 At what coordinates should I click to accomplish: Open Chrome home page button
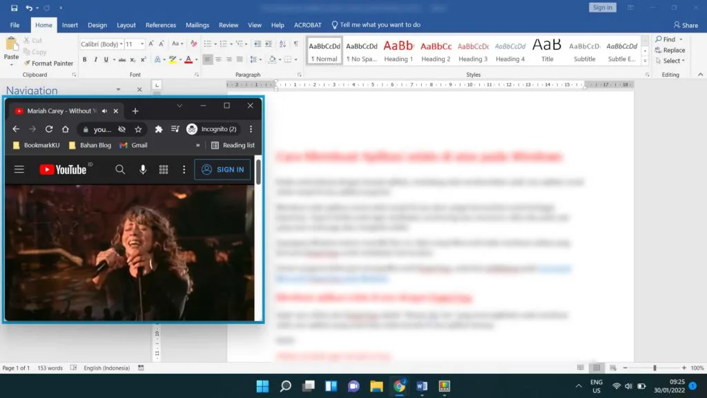point(66,129)
